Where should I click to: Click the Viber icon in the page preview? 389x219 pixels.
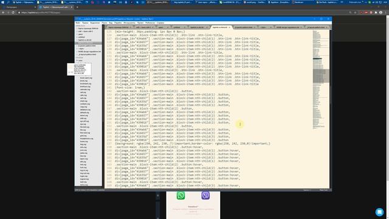coord(205,195)
